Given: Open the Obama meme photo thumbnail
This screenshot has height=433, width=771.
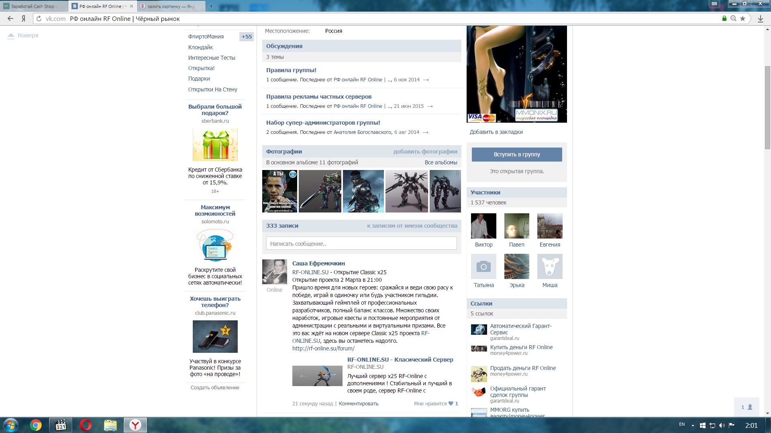Looking at the screenshot, I should point(279,191).
